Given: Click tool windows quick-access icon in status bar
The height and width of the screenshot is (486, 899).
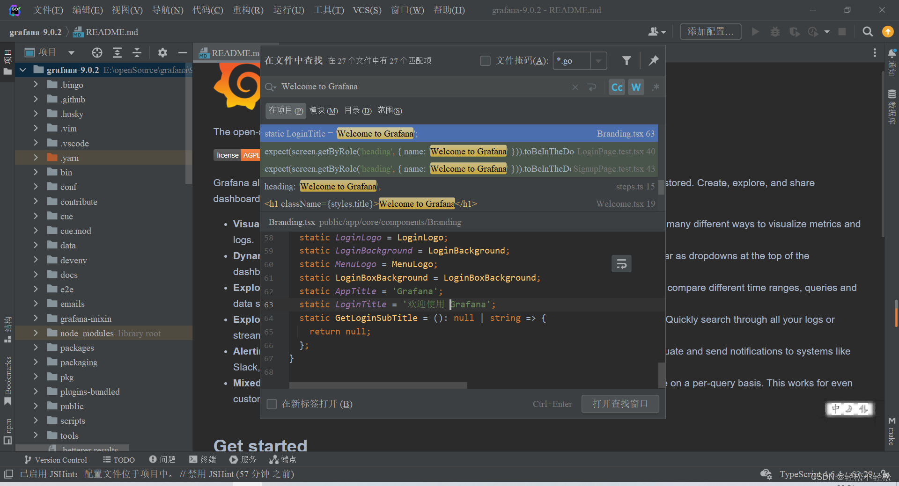Looking at the screenshot, I should [8, 474].
